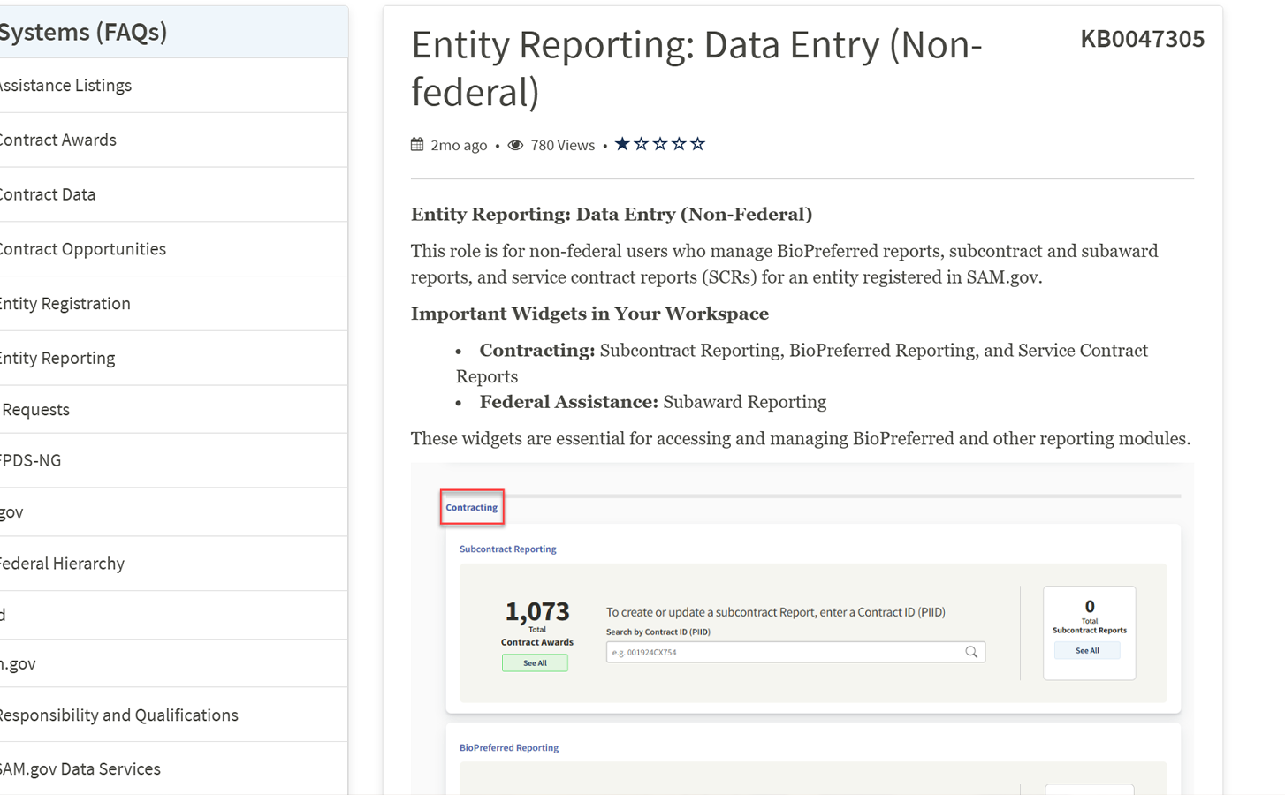Click the second rating star
Image resolution: width=1285 pixels, height=795 pixels.
click(642, 144)
